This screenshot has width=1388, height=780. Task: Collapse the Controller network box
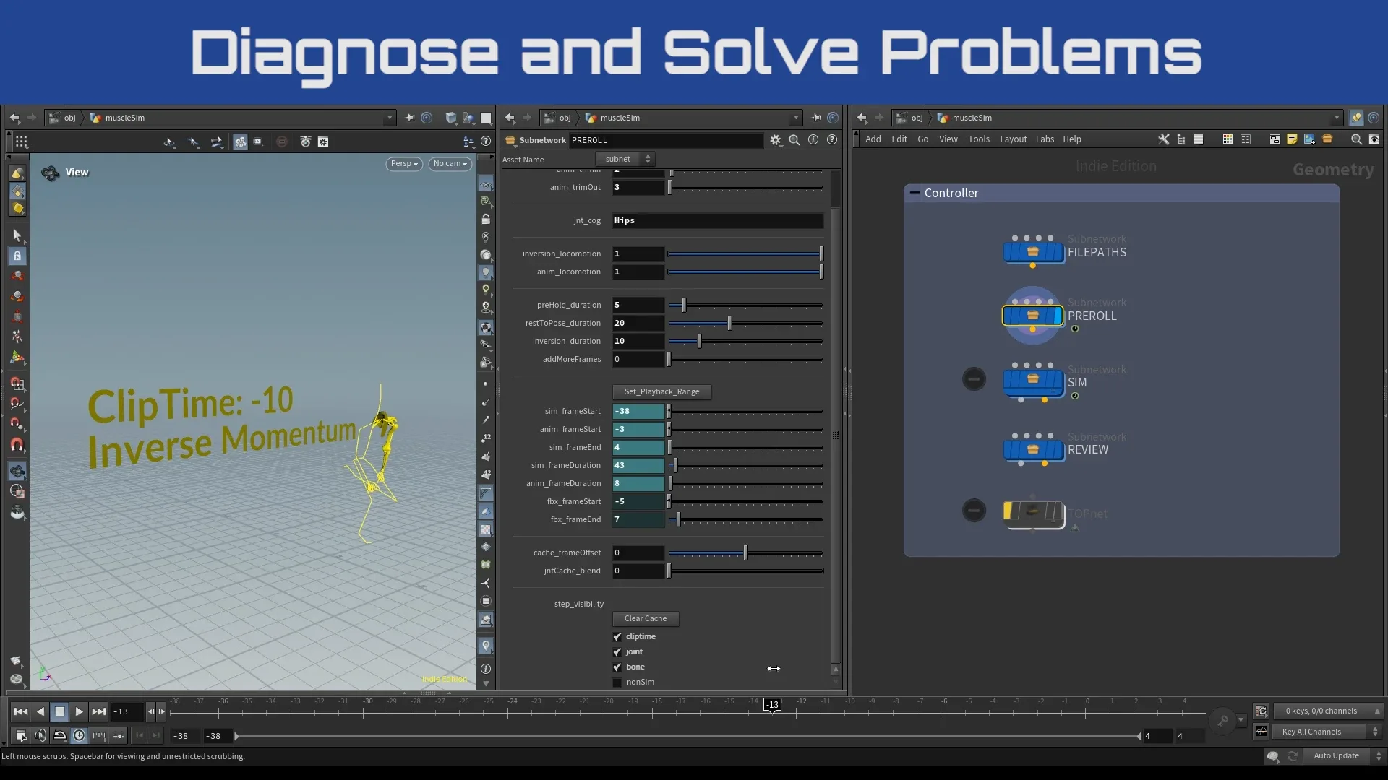(x=915, y=193)
